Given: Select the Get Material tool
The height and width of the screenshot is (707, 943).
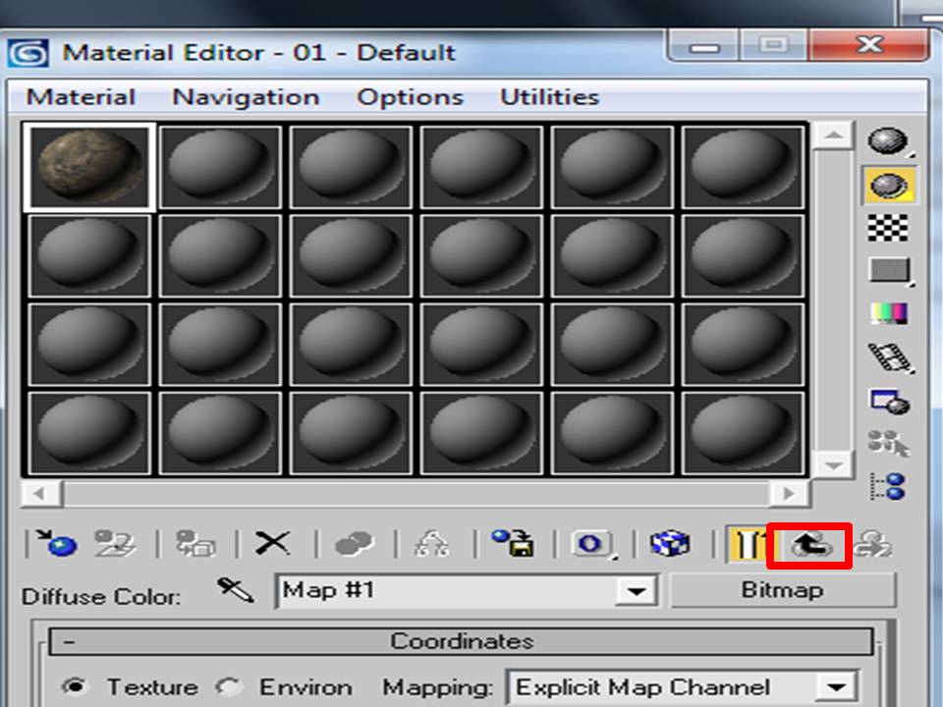Looking at the screenshot, I should pos(61,543).
